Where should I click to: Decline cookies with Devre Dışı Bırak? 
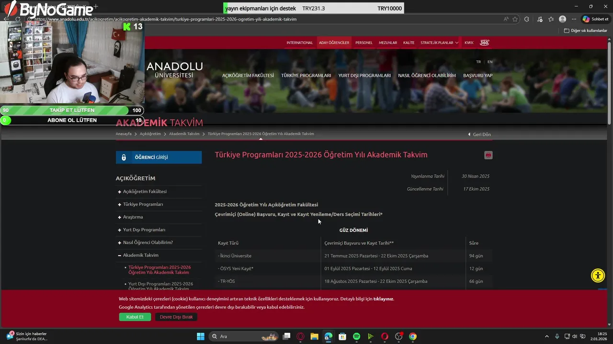[x=176, y=317]
